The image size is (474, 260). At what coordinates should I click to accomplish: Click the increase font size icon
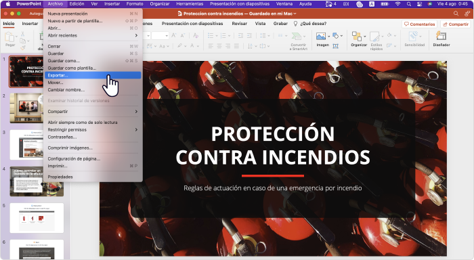174,35
